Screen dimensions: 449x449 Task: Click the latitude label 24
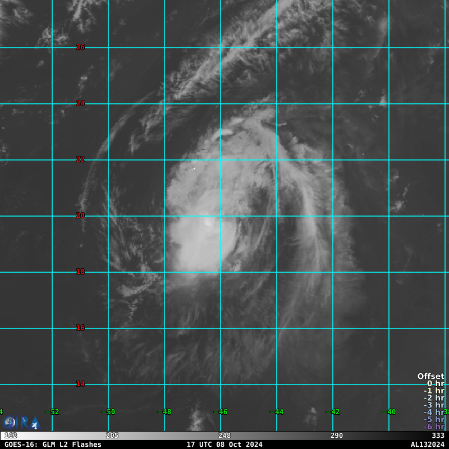pyautogui.click(x=80, y=103)
